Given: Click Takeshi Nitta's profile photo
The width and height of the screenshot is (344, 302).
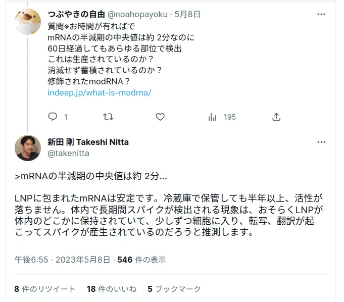Looking at the screenshot, I should (28, 148).
